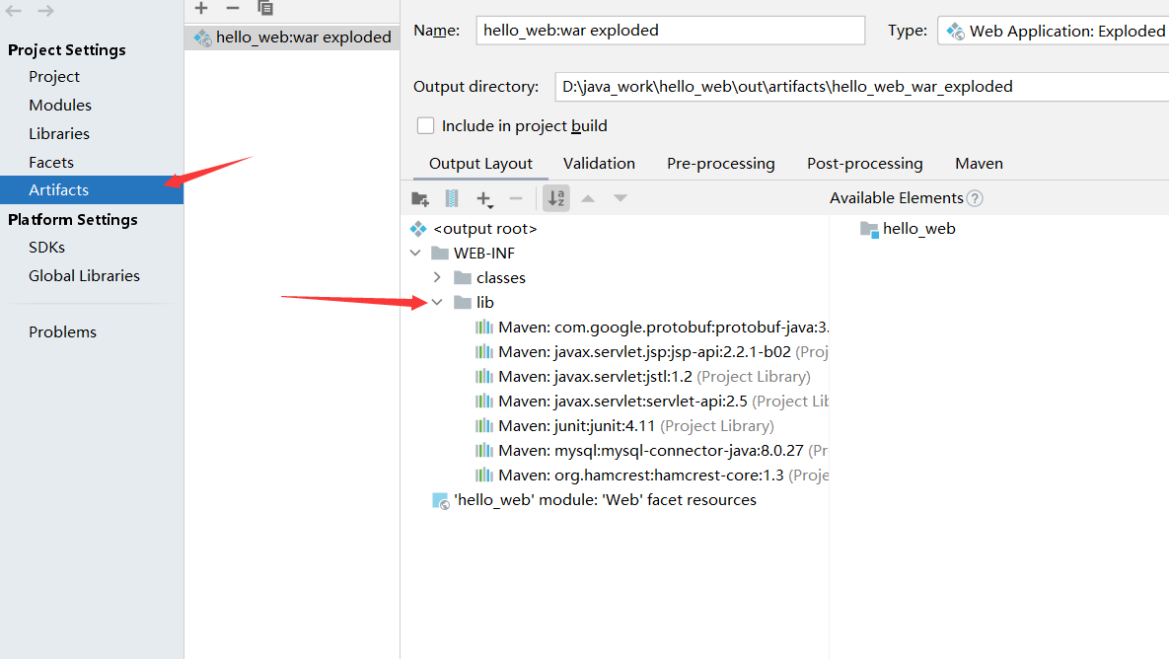The image size is (1169, 659).
Task: Click the Add artifact plus icon
Action: click(x=201, y=8)
